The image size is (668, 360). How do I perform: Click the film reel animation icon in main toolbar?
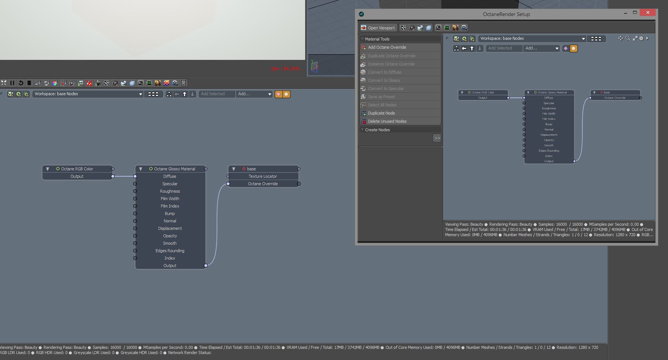[175, 83]
